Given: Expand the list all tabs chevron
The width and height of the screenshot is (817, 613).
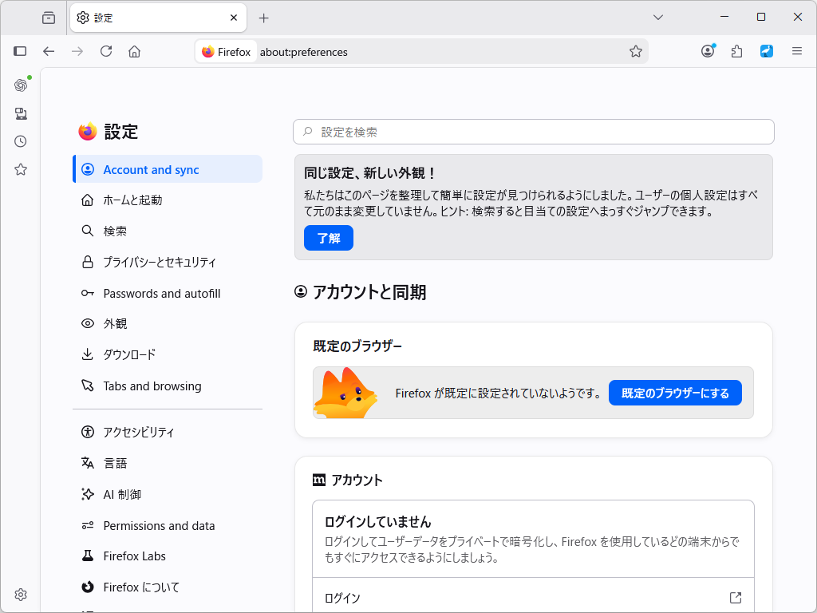Looking at the screenshot, I should pyautogui.click(x=658, y=18).
